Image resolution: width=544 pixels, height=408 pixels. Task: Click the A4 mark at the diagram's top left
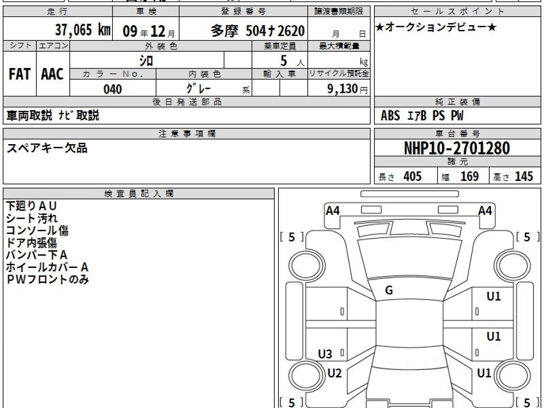(x=333, y=211)
